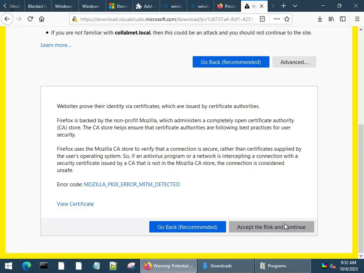The image size is (364, 273).
Task: Open the green notepad editor taskbar icon
Action: click(113, 266)
